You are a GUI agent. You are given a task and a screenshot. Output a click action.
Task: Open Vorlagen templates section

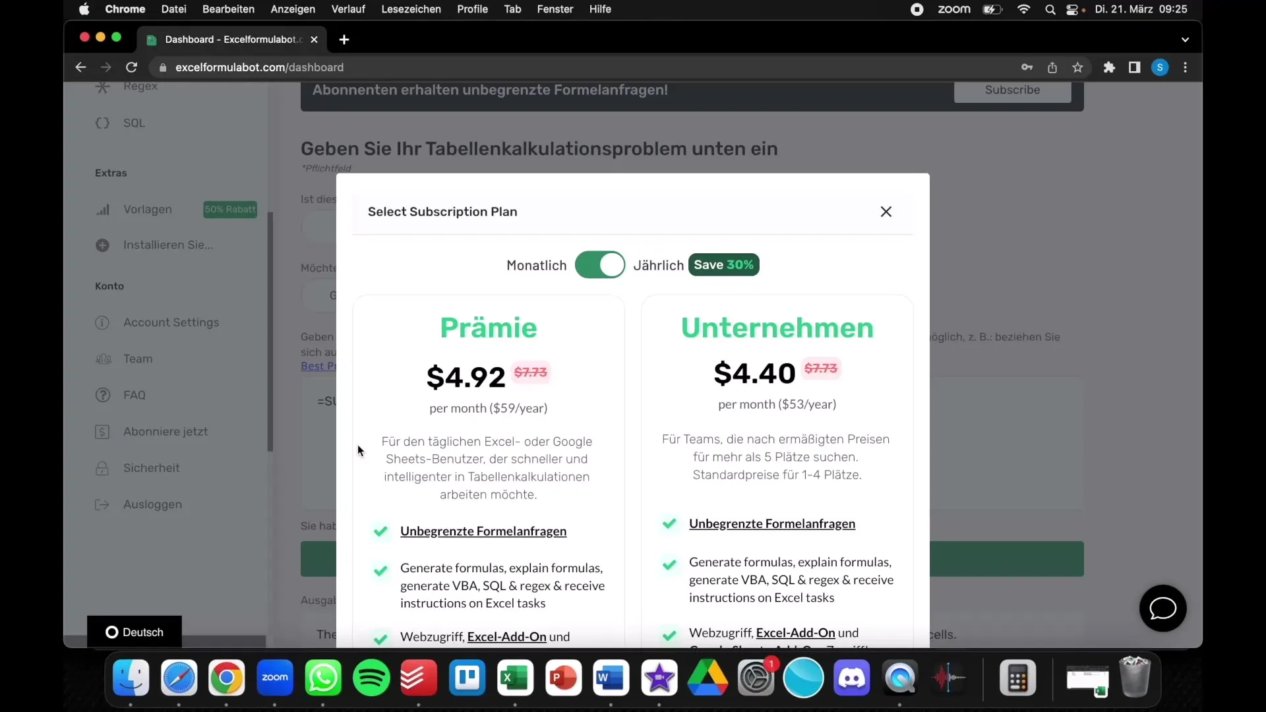coord(147,208)
